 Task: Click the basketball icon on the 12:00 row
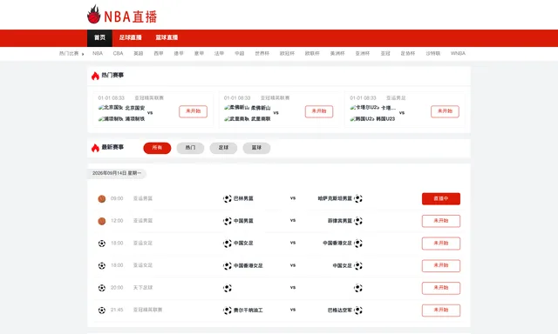[102, 221]
